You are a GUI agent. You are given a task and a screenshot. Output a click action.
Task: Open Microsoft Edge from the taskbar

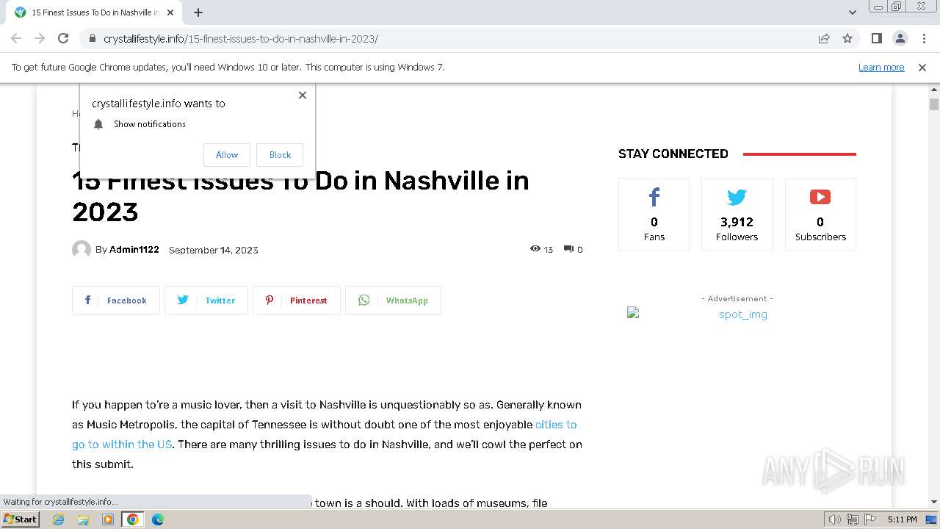tap(157, 519)
